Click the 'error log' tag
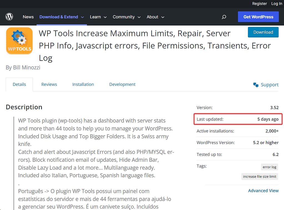 click(269, 167)
